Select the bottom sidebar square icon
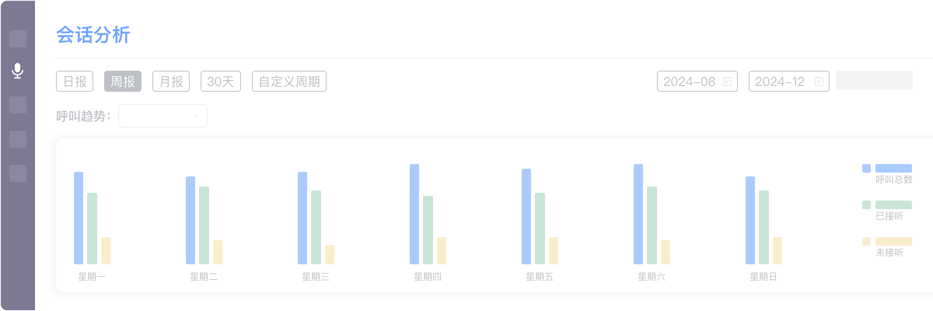This screenshot has height=311, width=933. pyautogui.click(x=18, y=173)
